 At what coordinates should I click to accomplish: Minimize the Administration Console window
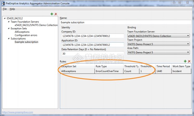point(174,2)
